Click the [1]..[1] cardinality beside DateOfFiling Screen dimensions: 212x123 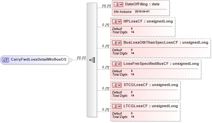pos(106,6)
